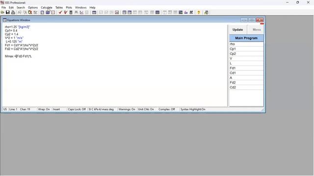Click the double red checkmark Solve icon

65,12
